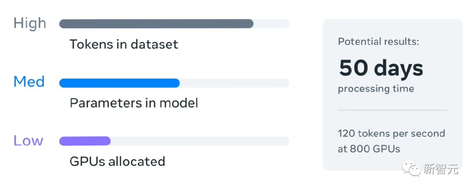
Task: Click the 120 tokens per second text
Action: (x=391, y=134)
